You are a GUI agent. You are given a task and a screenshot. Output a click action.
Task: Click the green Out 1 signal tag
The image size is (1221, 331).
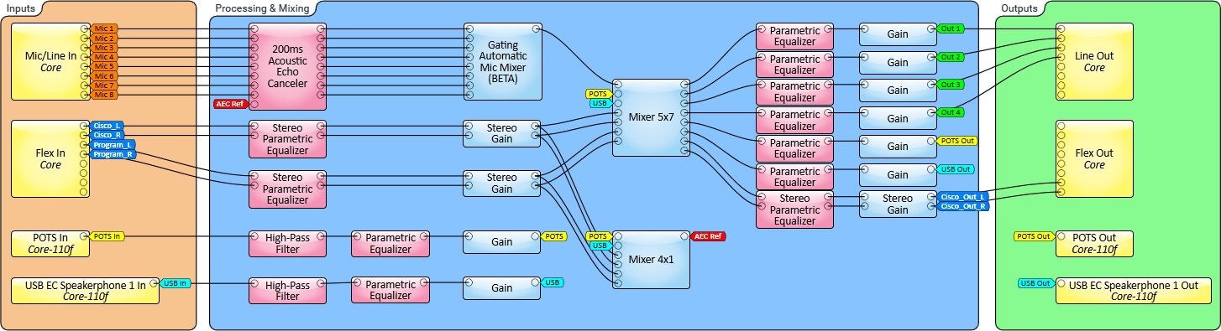pyautogui.click(x=951, y=28)
